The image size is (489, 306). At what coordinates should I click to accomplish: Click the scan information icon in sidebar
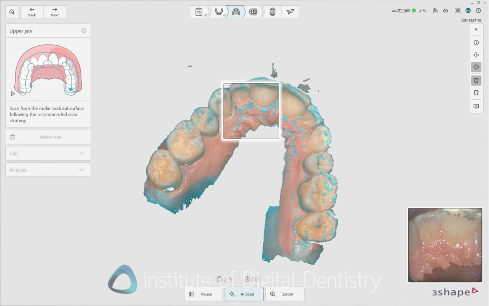tap(476, 42)
